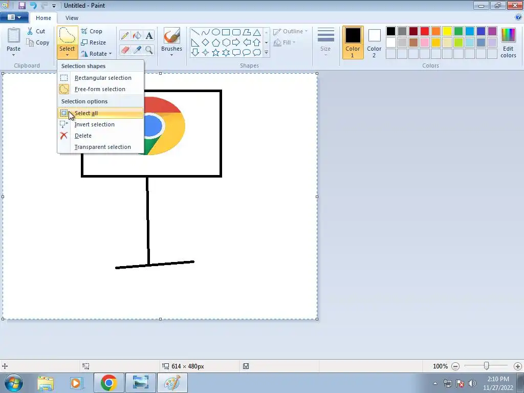Choose the Right arrow shape

pos(236,42)
